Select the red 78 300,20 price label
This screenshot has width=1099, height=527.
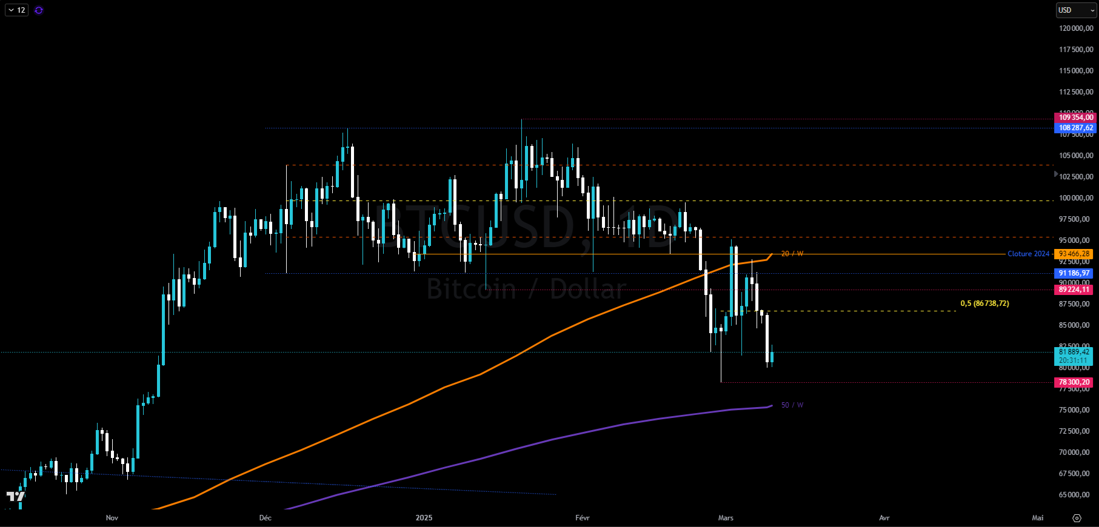pyautogui.click(x=1074, y=382)
